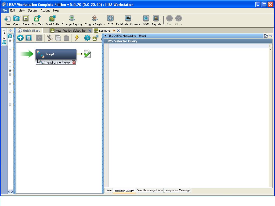Launch Pathfinder Console
Viewport: 275px width, 206px height.
128,18
